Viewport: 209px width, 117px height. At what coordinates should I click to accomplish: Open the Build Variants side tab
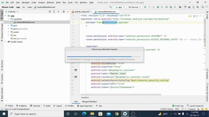coord(2,95)
